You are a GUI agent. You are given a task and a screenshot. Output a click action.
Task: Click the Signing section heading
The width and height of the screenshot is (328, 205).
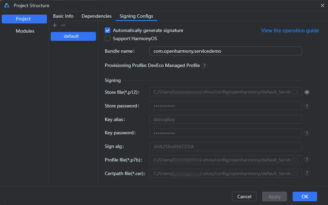113,81
